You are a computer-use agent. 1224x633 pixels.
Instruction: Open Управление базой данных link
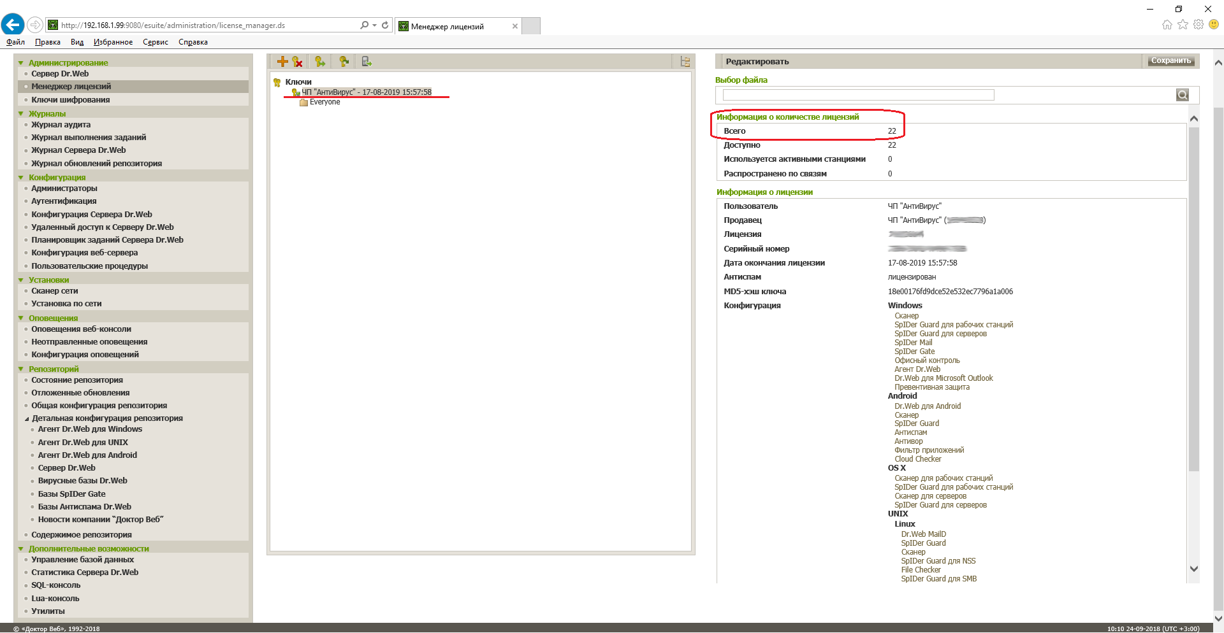pos(83,560)
